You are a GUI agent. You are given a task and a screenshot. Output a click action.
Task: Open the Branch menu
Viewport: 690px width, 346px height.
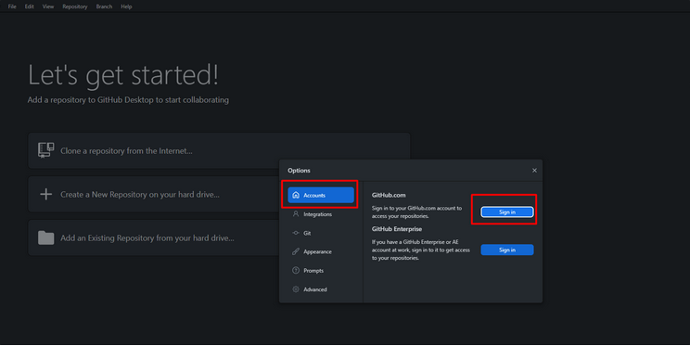pos(104,6)
